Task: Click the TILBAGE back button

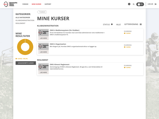Action: click(42, 12)
